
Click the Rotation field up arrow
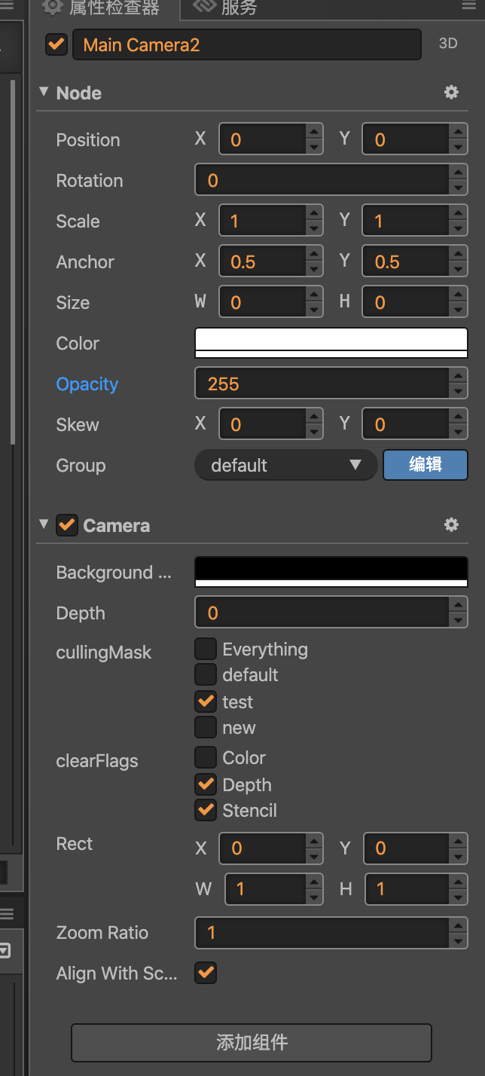[x=458, y=173]
